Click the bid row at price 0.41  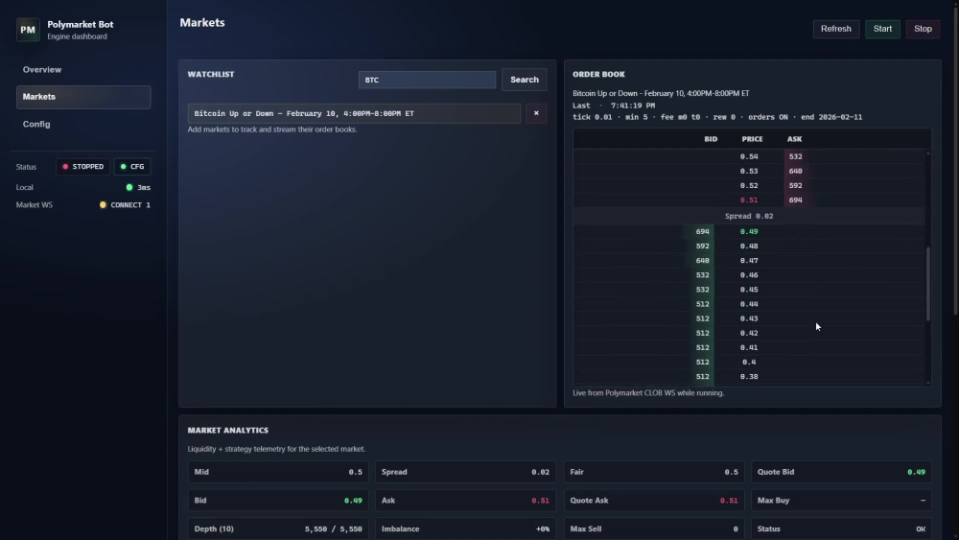[749, 347]
